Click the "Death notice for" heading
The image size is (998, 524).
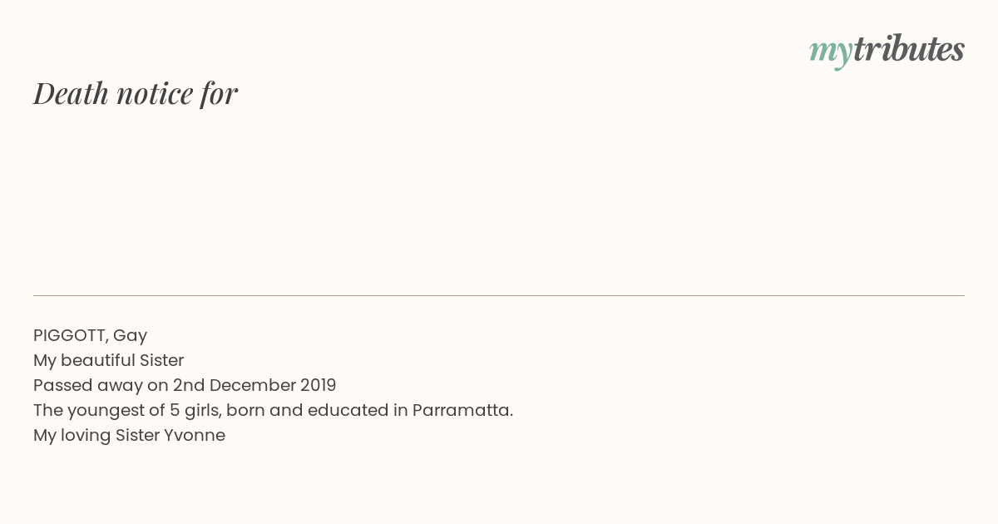(x=136, y=93)
